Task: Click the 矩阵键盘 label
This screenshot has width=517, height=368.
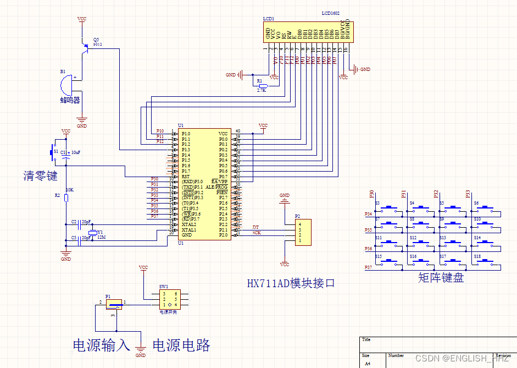Action: [x=441, y=278]
